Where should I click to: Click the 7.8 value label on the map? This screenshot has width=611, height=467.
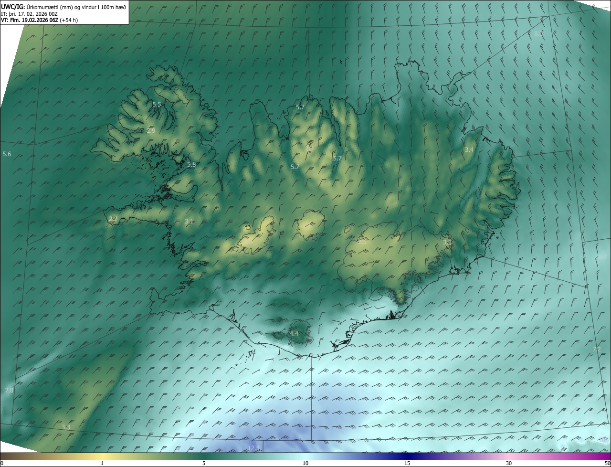point(9,390)
